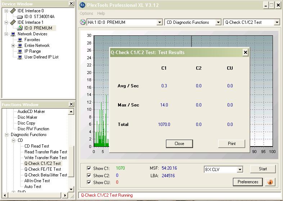Collapse the Network Devices tree node
Image resolution: width=283 pixels, height=201 pixels.
pyautogui.click(x=6, y=34)
